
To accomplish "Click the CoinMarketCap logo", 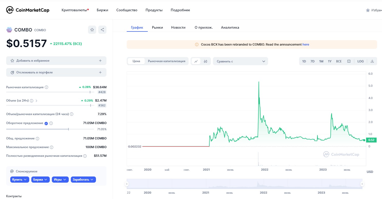I will pos(28,10).
